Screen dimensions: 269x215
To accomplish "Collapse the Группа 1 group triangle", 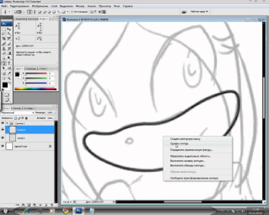I will pos(7,123).
